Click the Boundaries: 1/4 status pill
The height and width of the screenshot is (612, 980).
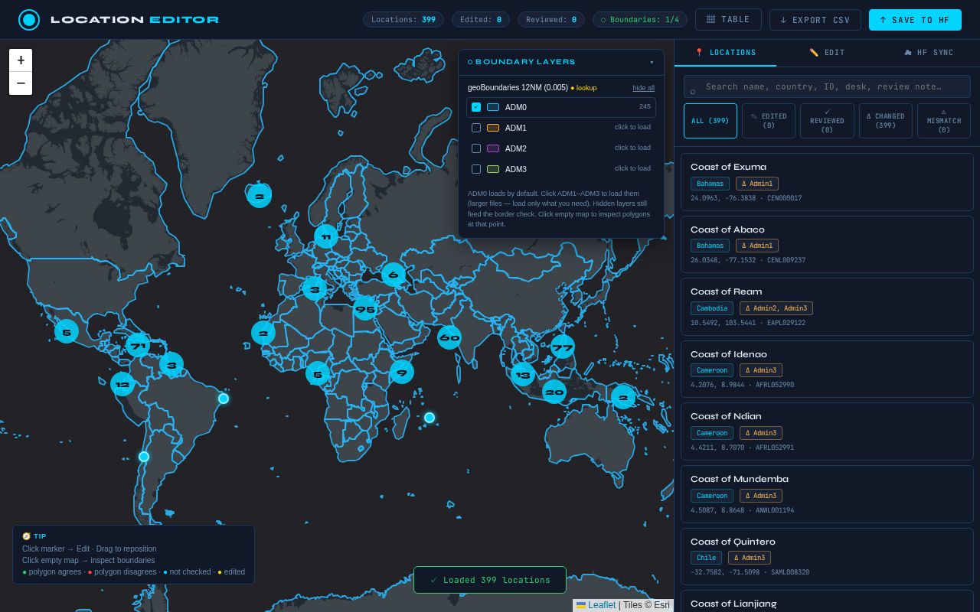point(640,20)
